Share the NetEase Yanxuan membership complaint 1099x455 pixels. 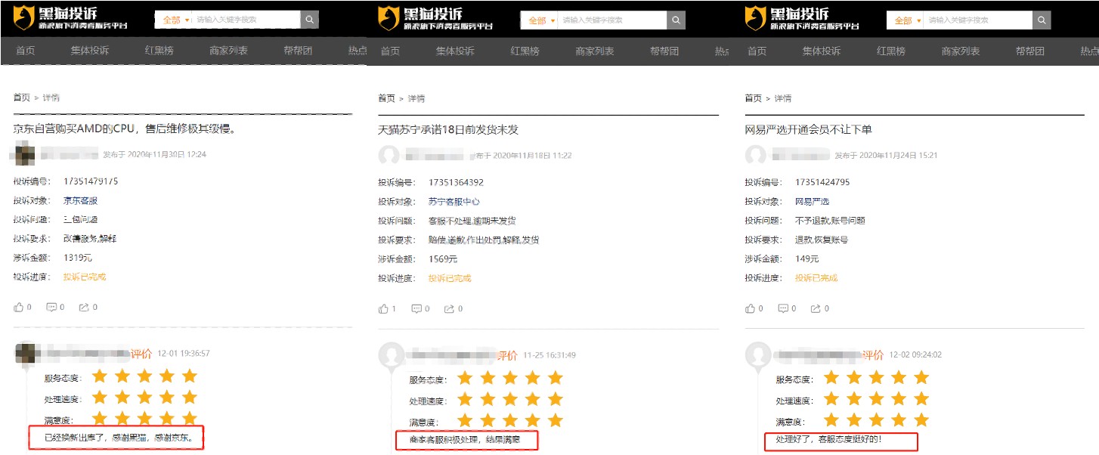tap(816, 308)
